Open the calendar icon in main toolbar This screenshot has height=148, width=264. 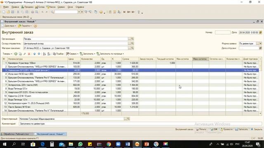tap(115, 12)
